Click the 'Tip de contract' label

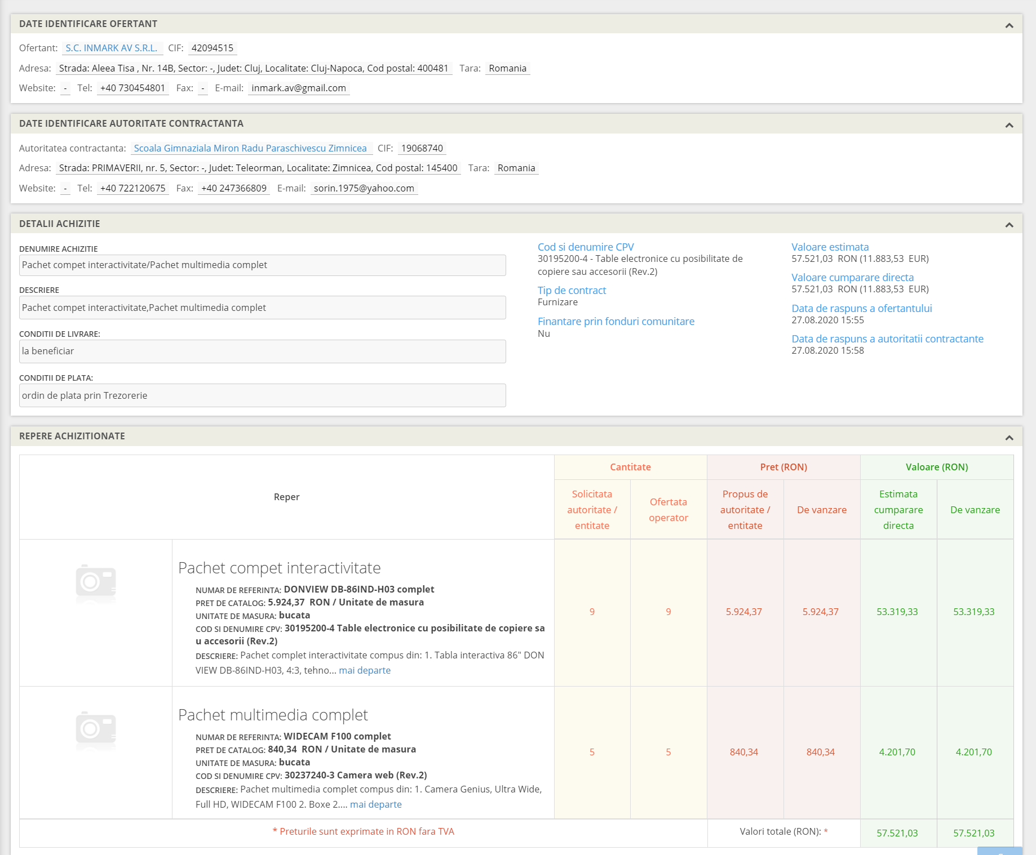coord(572,291)
